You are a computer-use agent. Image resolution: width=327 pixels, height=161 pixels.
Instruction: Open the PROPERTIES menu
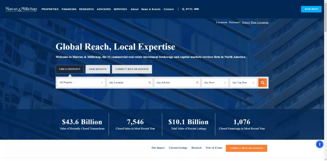click(x=50, y=9)
